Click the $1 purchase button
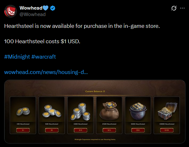Screen dimensions: 189x147 23,130
